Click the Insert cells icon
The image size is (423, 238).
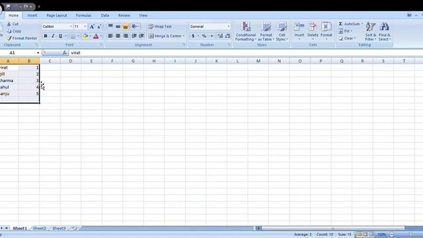299,27
